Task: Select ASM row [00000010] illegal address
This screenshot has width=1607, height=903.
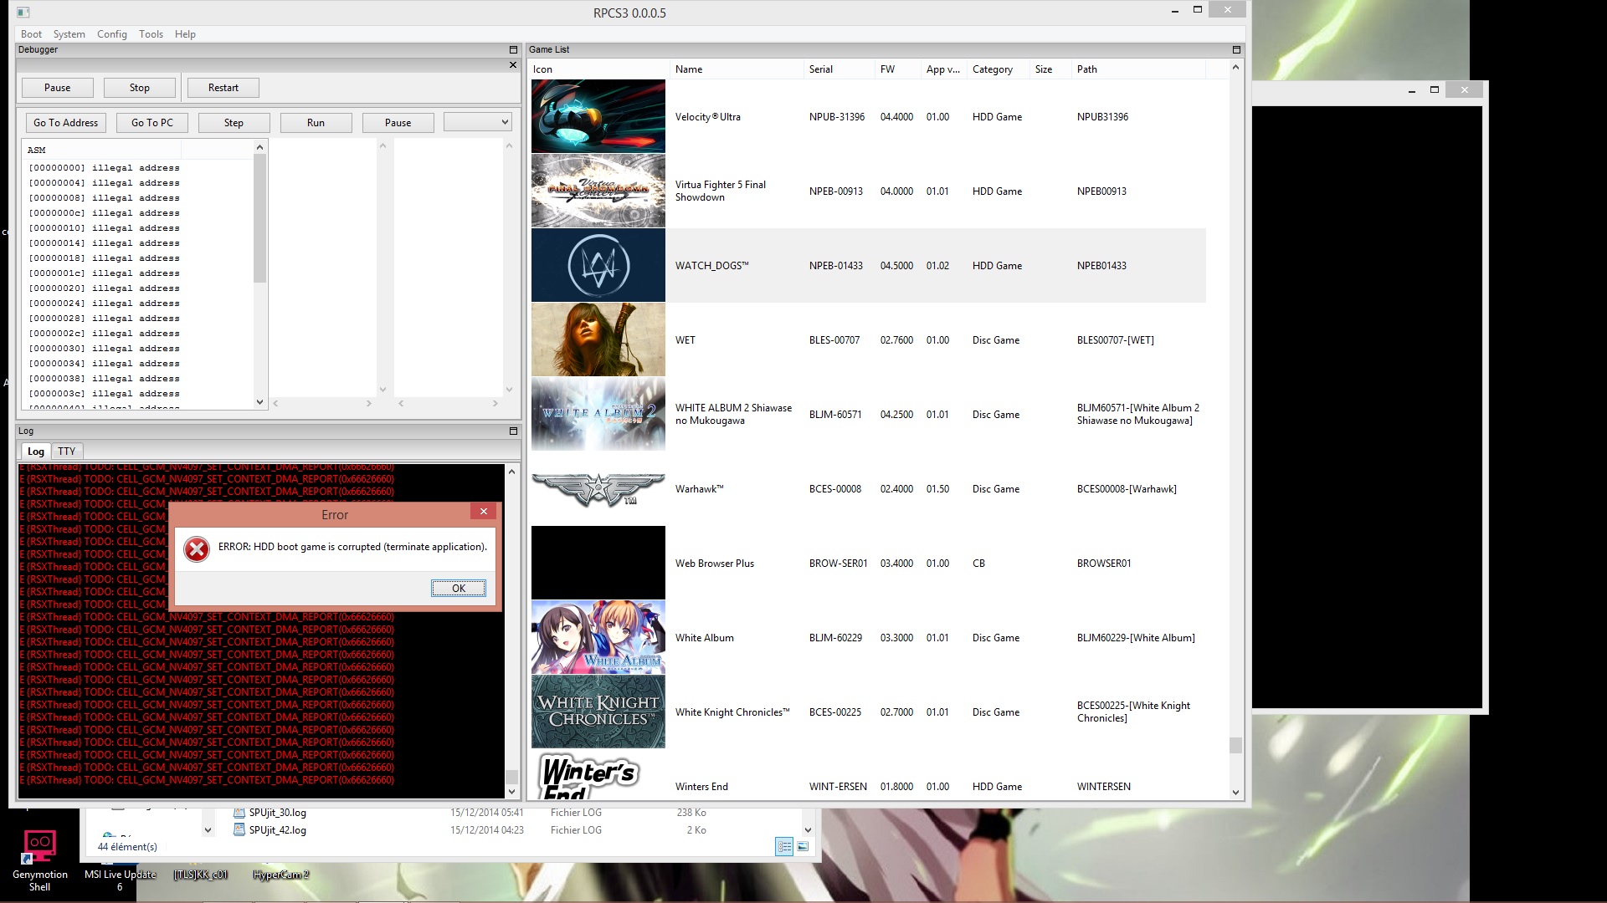Action: [x=105, y=228]
